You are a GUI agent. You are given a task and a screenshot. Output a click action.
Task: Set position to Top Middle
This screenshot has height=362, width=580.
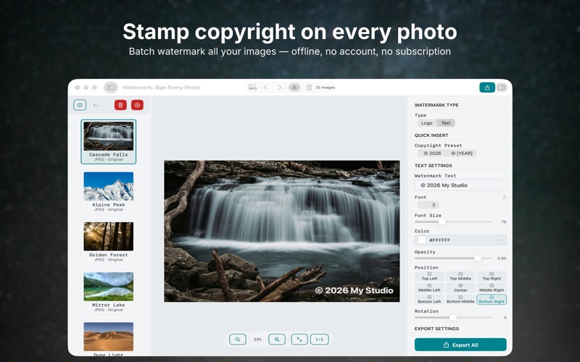click(460, 277)
